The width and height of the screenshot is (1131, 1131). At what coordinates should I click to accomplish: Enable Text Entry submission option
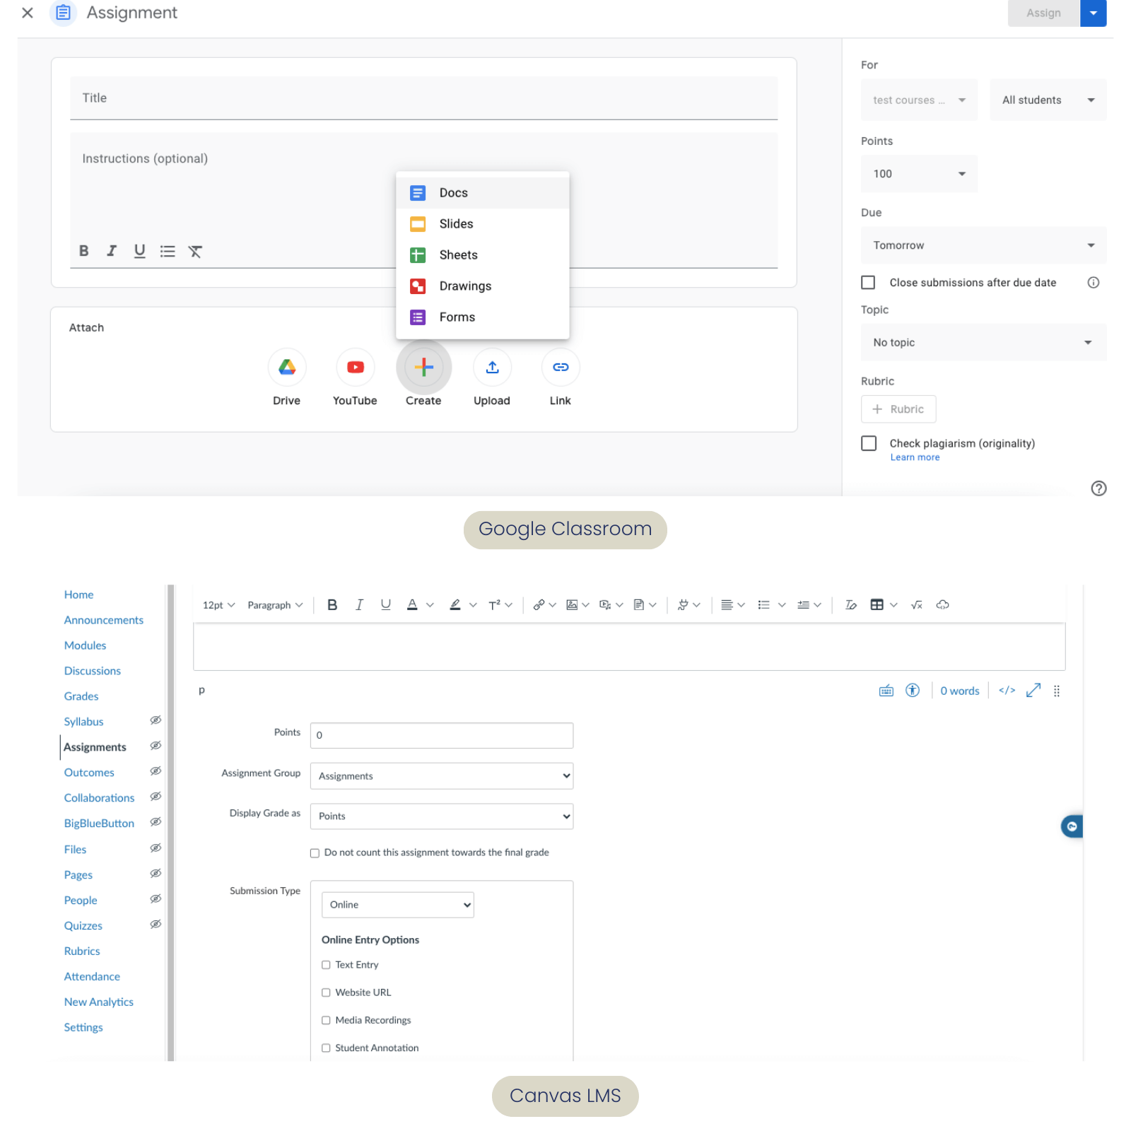326,965
